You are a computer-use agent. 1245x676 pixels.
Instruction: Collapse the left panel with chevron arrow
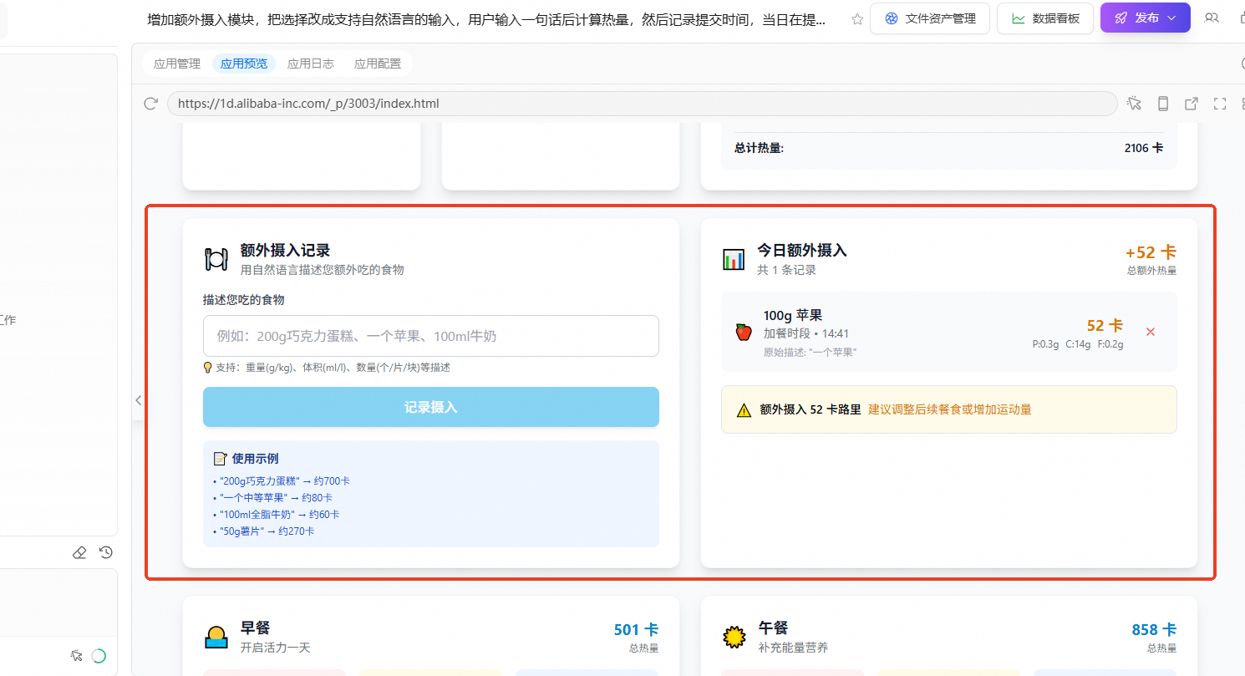click(139, 400)
